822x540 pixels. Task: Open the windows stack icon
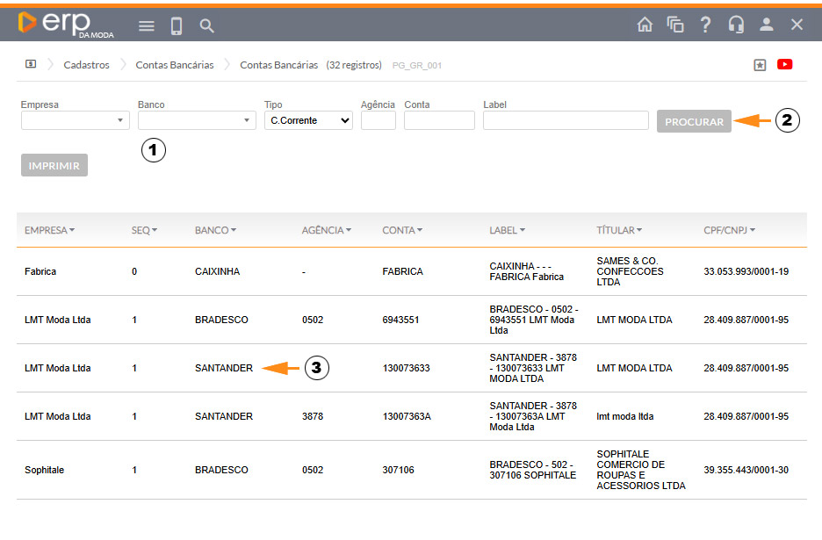(x=675, y=25)
